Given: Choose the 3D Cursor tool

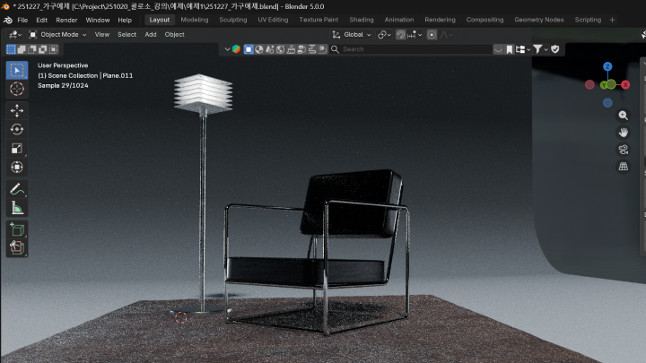Looking at the screenshot, I should pos(17,89).
